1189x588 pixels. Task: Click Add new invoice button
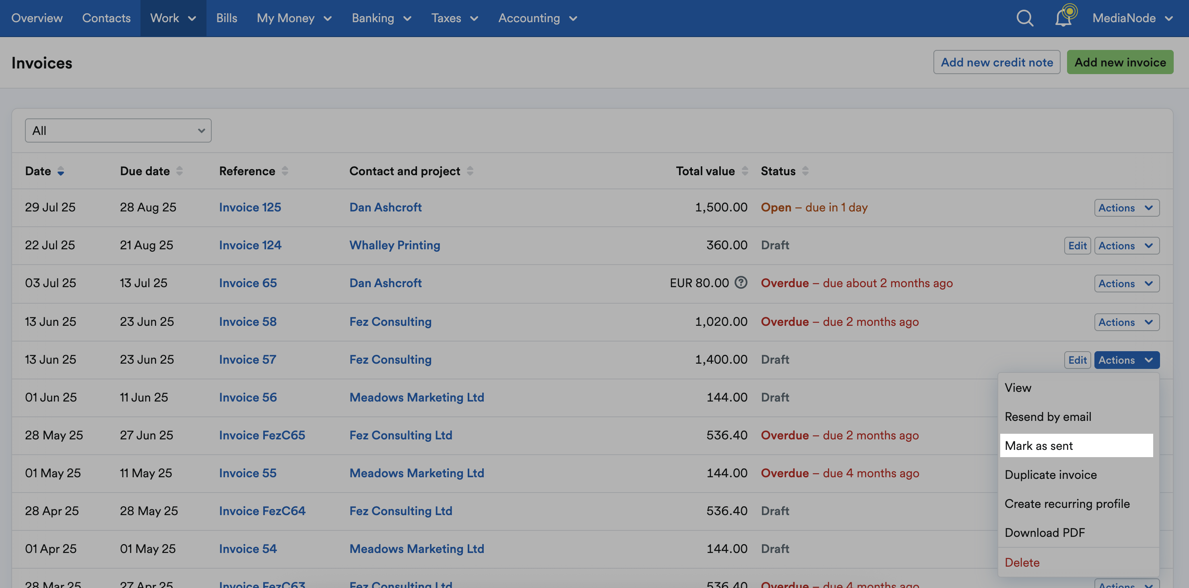click(x=1120, y=62)
